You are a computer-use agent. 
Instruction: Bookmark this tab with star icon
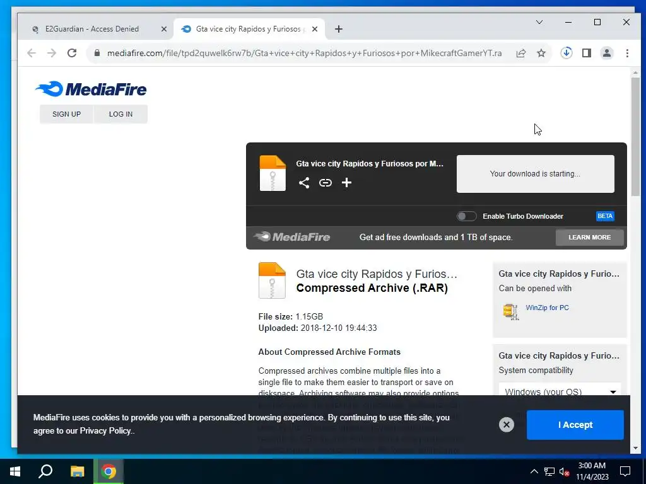[541, 53]
